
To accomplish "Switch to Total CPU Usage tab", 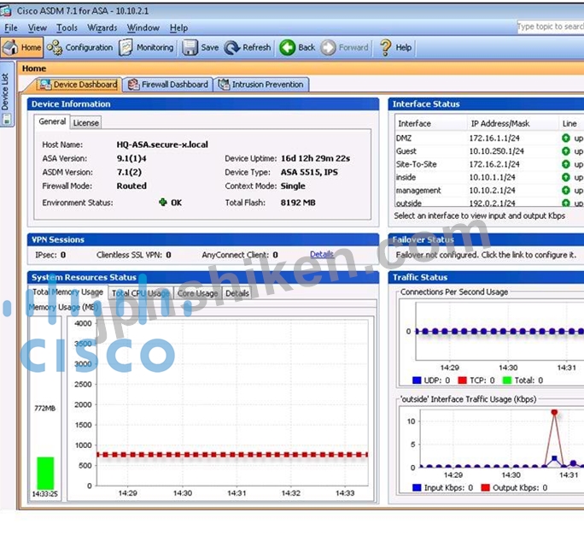I will [140, 293].
